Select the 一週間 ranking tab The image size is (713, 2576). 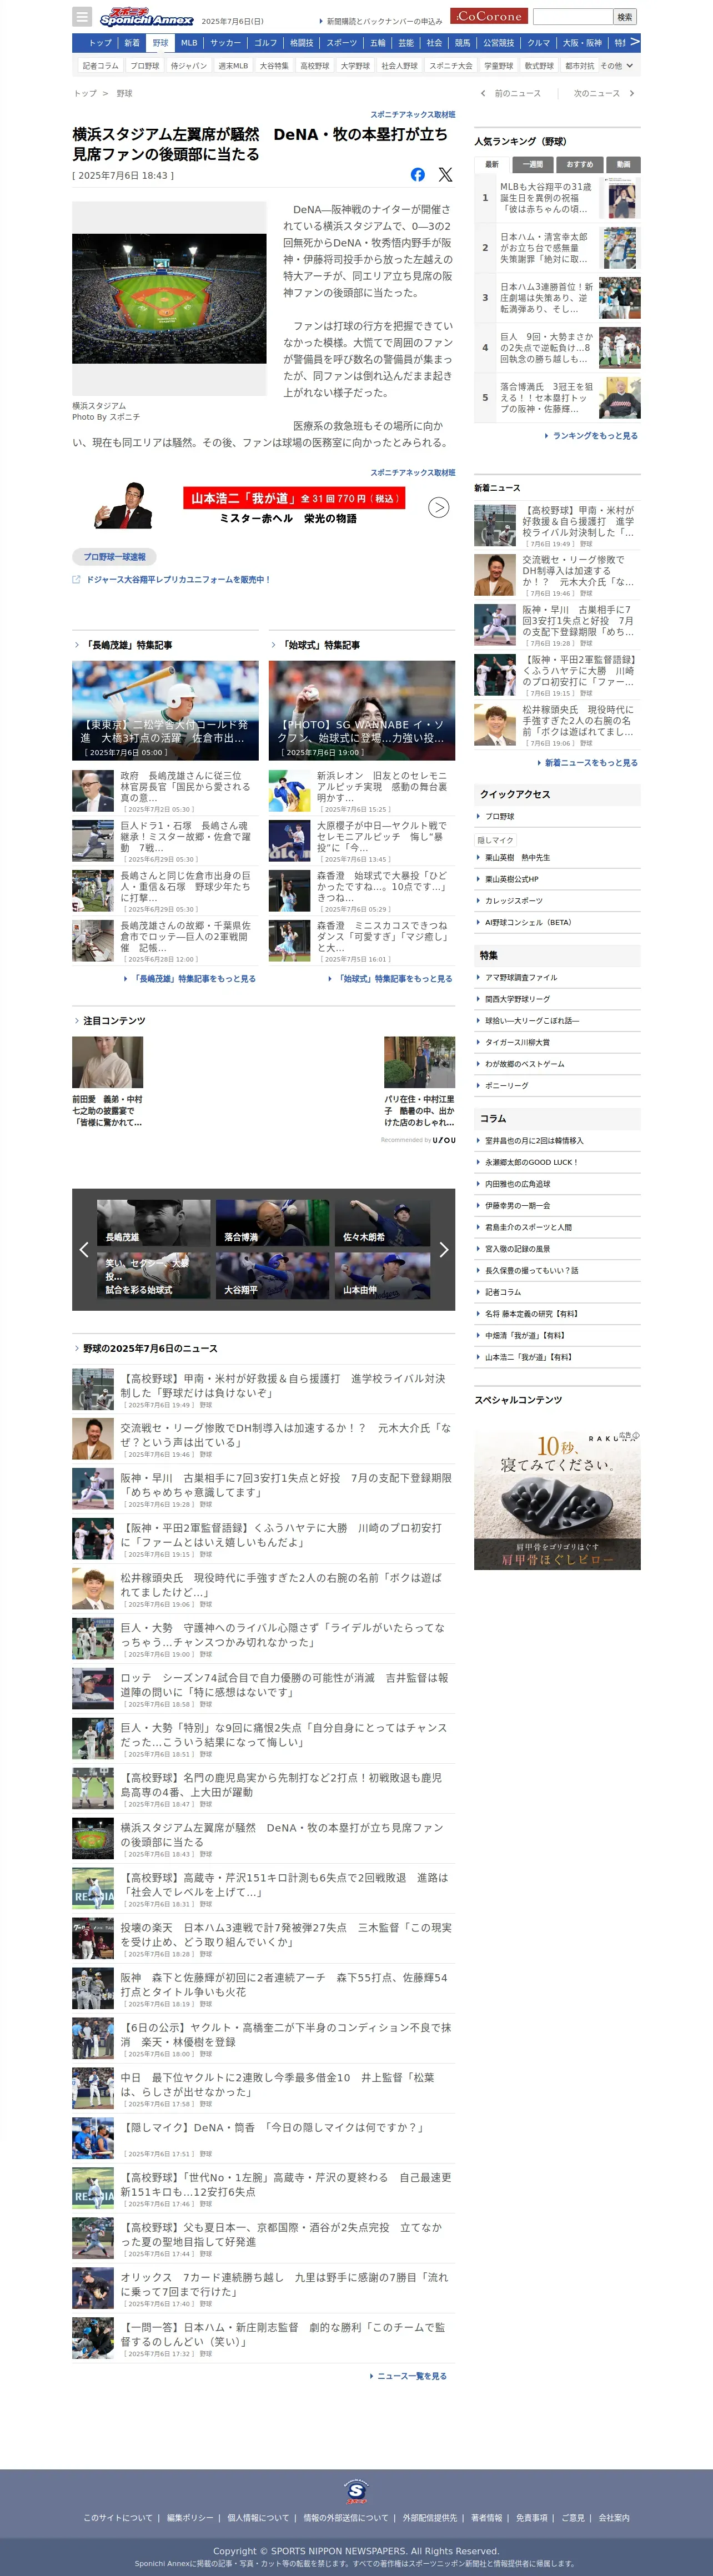click(533, 164)
